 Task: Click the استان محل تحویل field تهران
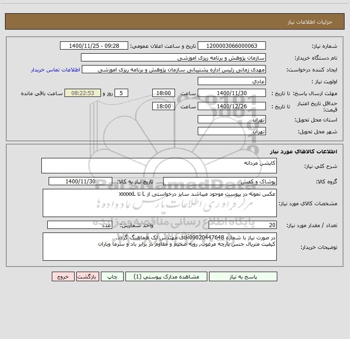coord(232,119)
